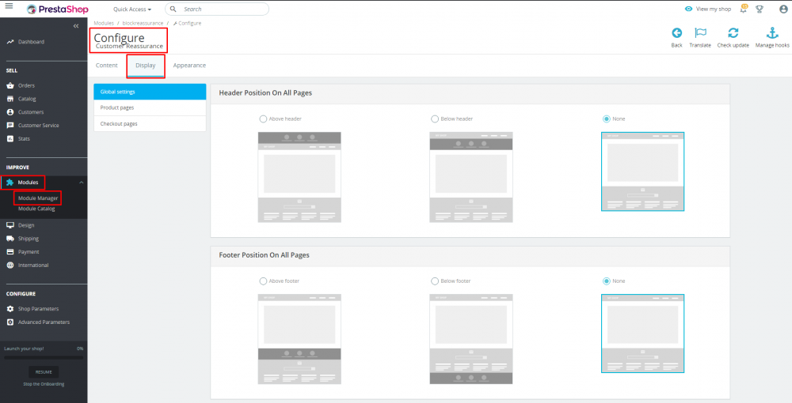Screen dimensions: 792x403
Task: Click the Below footer layout thumbnail
Action: click(471, 339)
